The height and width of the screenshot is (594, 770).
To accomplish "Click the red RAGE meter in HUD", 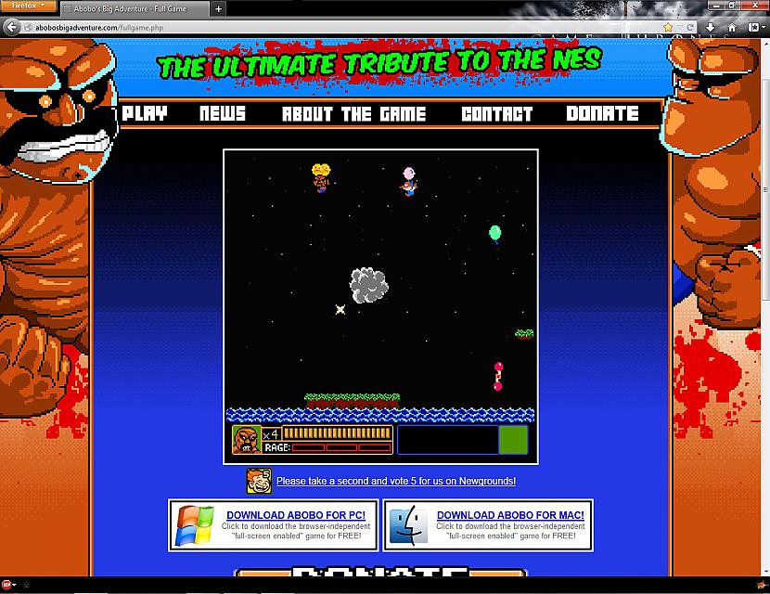I will click(341, 447).
